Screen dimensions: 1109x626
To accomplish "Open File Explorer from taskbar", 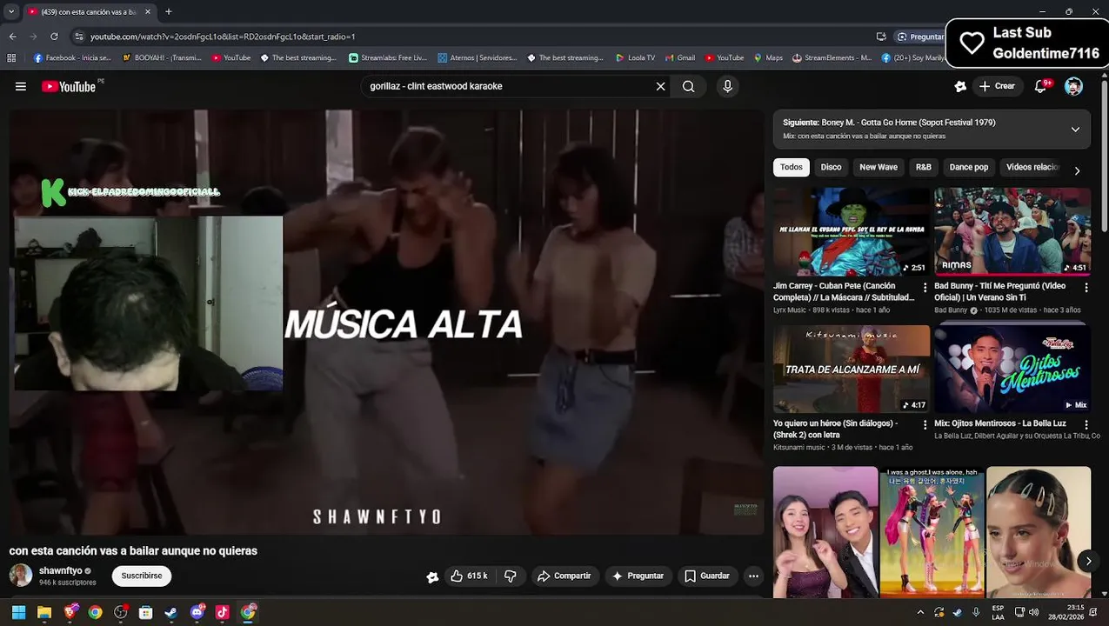I will (44, 612).
